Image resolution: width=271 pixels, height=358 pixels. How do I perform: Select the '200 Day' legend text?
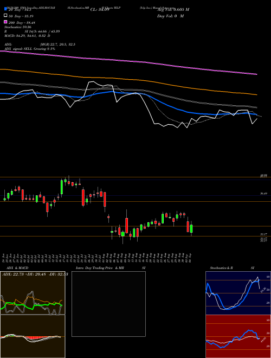22,22
